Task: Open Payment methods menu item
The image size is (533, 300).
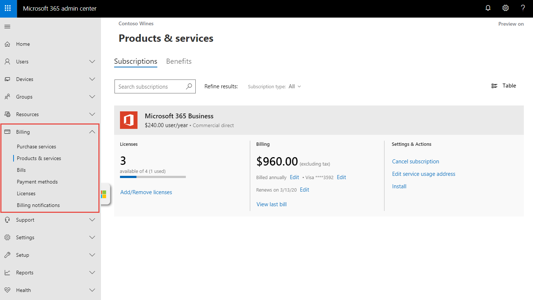Action: point(37,182)
